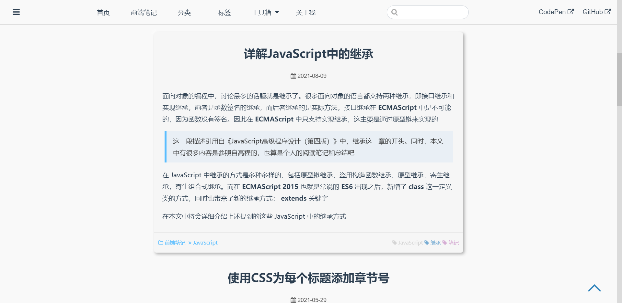This screenshot has height=303, width=622.
Task: Click the bold word extends in paragraph
Action: click(294, 198)
